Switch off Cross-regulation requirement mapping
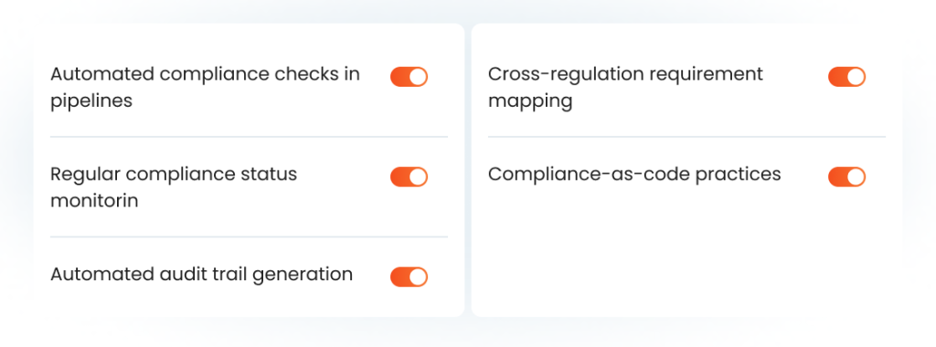The width and height of the screenshot is (936, 347). point(846,77)
